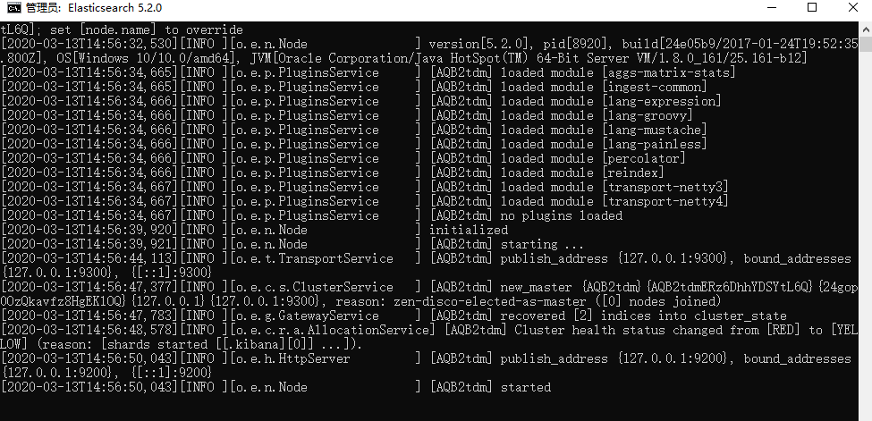872x421 pixels.
Task: Click the final "started" log message
Action: (x=526, y=387)
